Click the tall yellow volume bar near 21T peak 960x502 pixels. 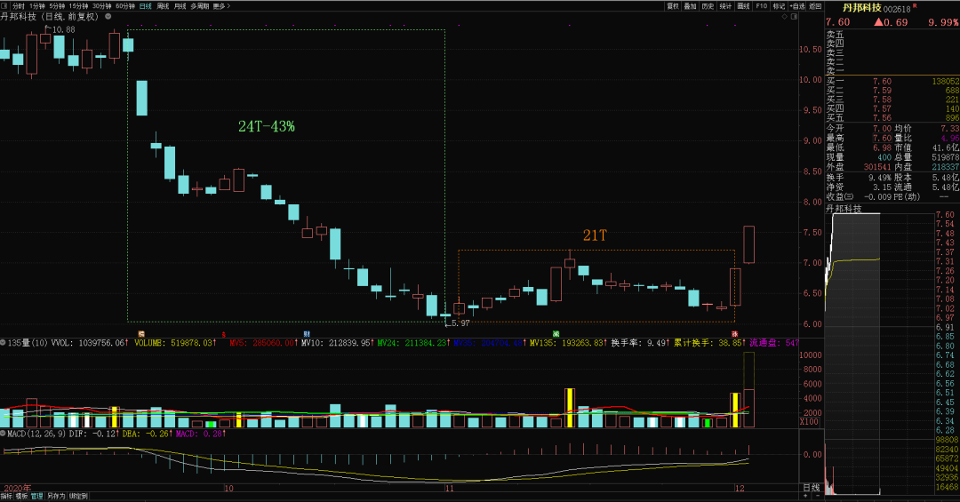click(570, 408)
